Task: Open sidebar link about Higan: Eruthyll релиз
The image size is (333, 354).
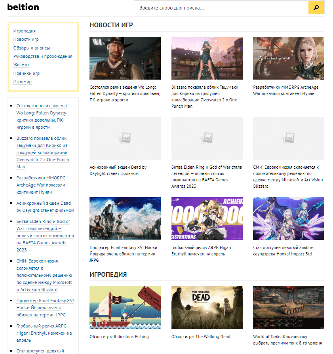Action: [x=44, y=333]
